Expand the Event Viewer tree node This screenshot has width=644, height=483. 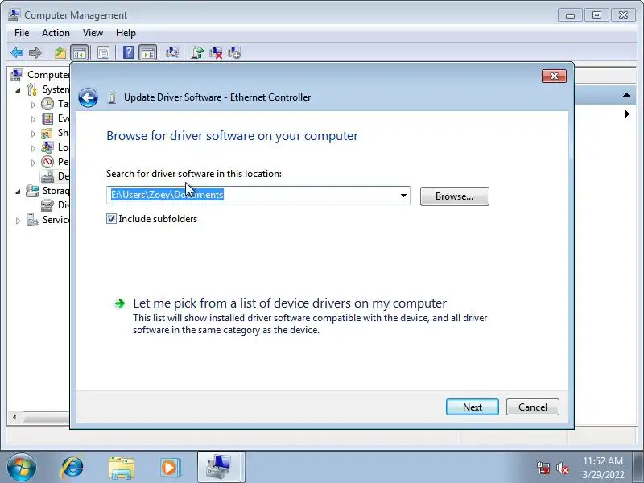click(33, 118)
